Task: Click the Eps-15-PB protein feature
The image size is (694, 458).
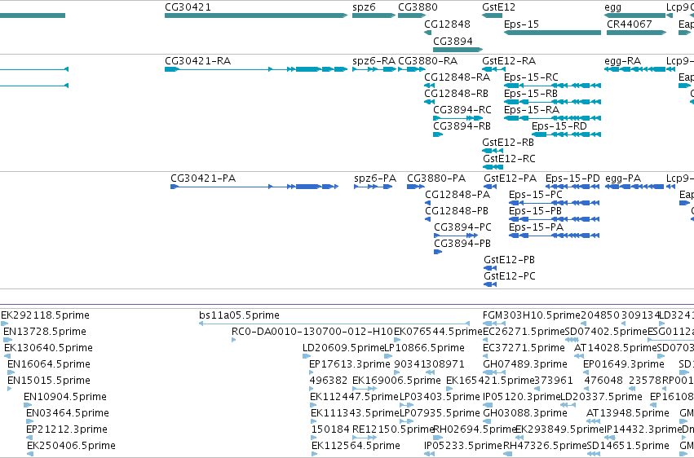Action: pyautogui.click(x=554, y=219)
